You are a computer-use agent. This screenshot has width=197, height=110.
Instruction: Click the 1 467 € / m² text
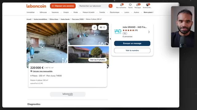49,68
